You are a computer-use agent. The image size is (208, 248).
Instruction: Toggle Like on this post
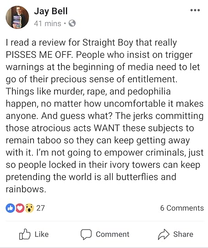34,234
